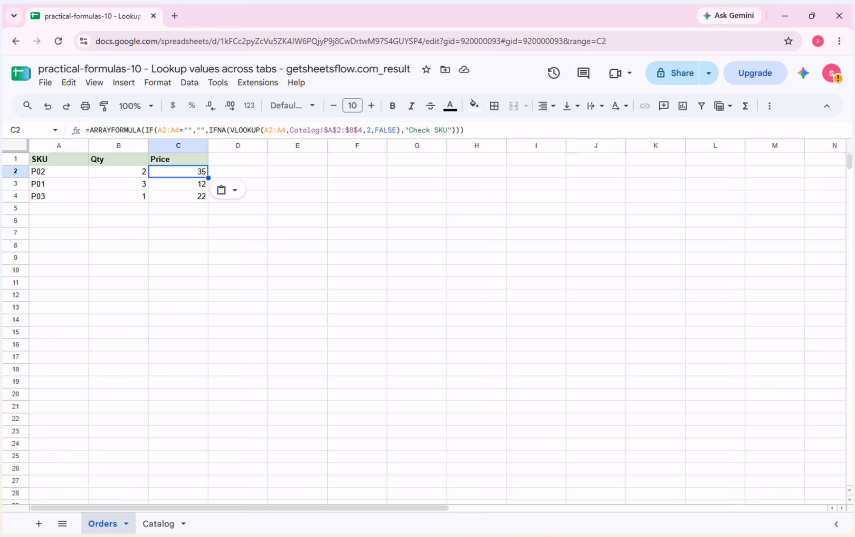This screenshot has width=855, height=537.
Task: Open the functions sigma menu
Action: 745,106
